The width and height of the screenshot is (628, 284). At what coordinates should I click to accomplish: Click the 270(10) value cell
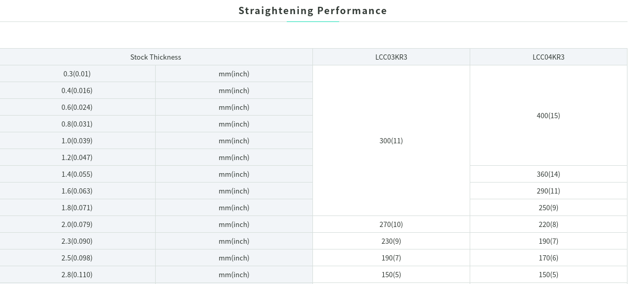(x=391, y=224)
